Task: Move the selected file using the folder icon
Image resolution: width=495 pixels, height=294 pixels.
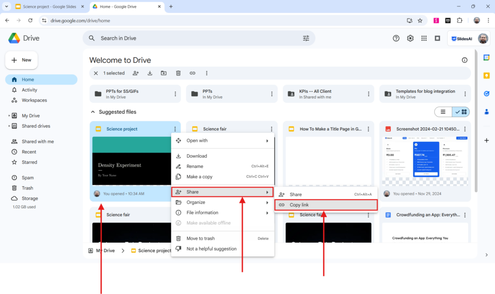Action: [164, 73]
